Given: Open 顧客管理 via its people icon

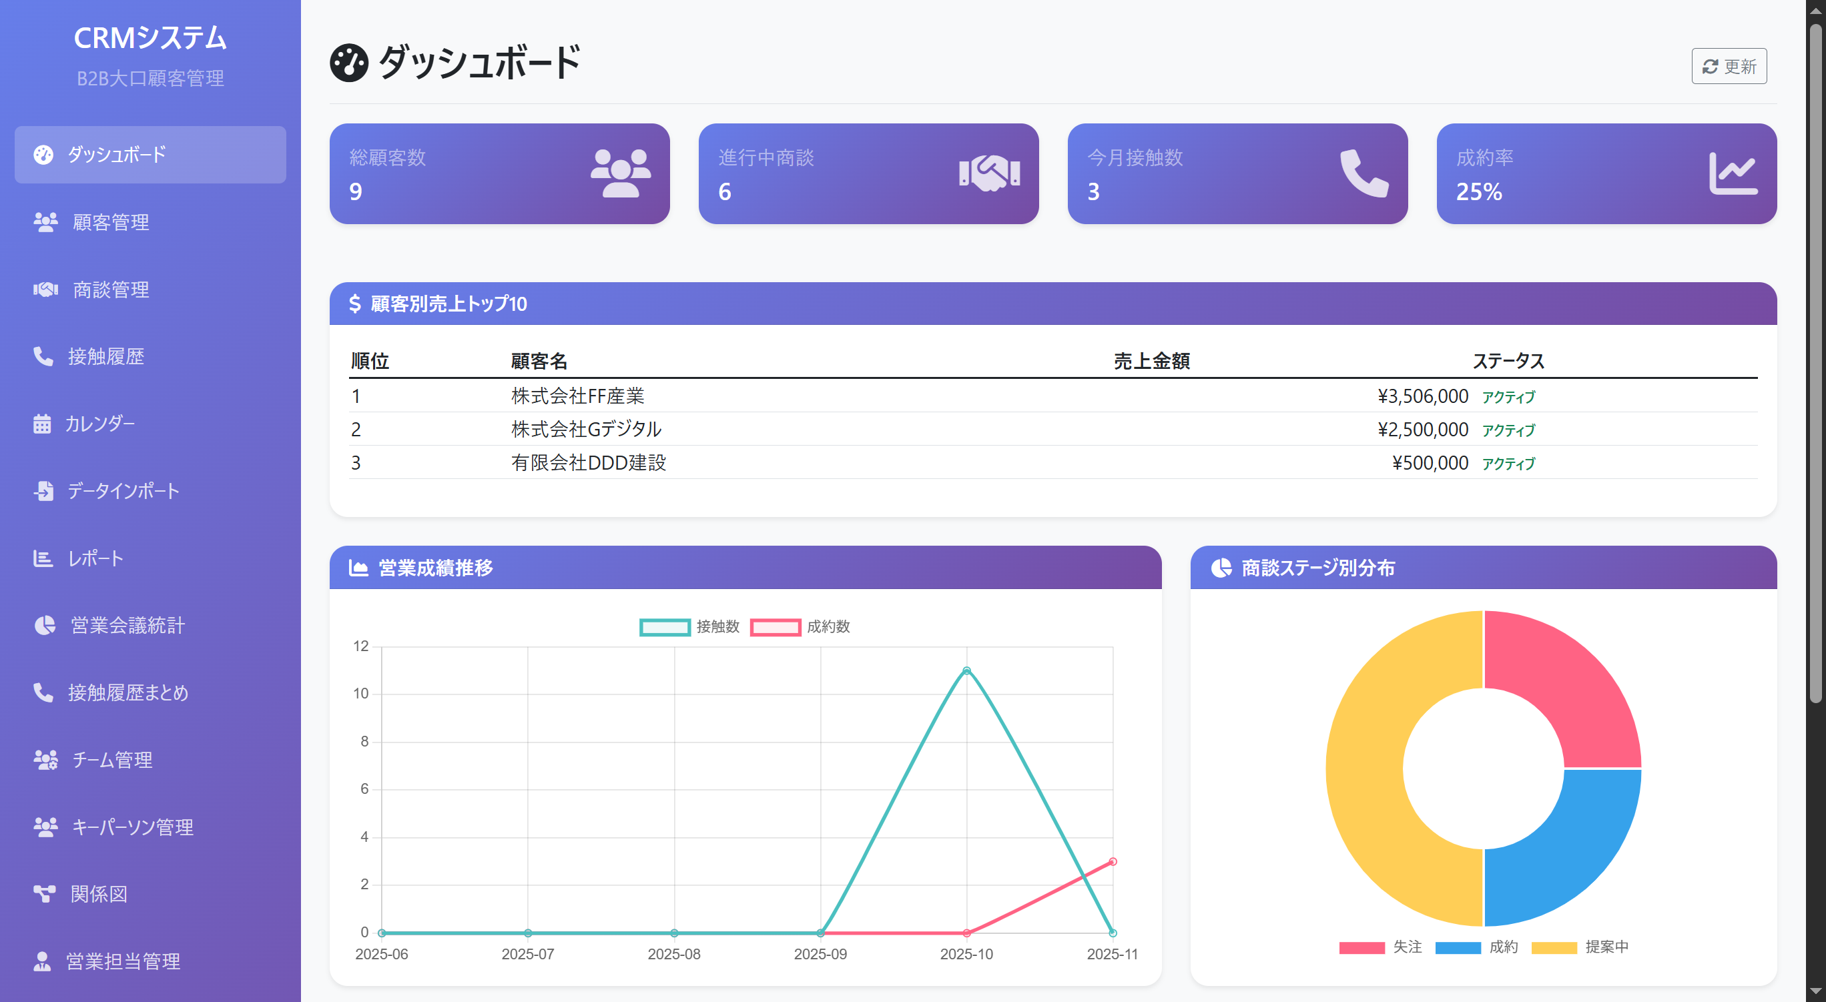Looking at the screenshot, I should click(45, 223).
